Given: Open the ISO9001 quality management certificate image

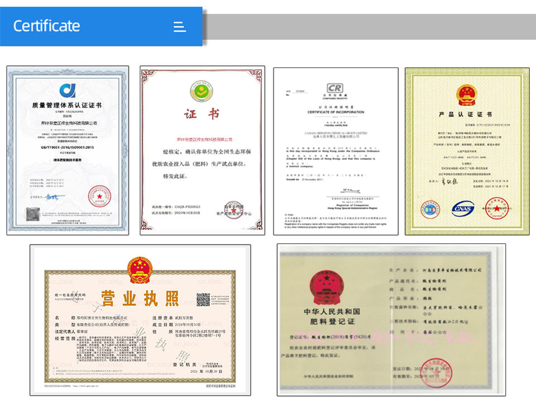Looking at the screenshot, I should (x=68, y=150).
